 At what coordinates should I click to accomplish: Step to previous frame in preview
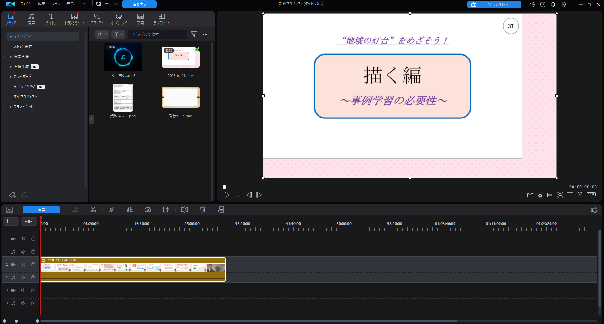click(249, 195)
